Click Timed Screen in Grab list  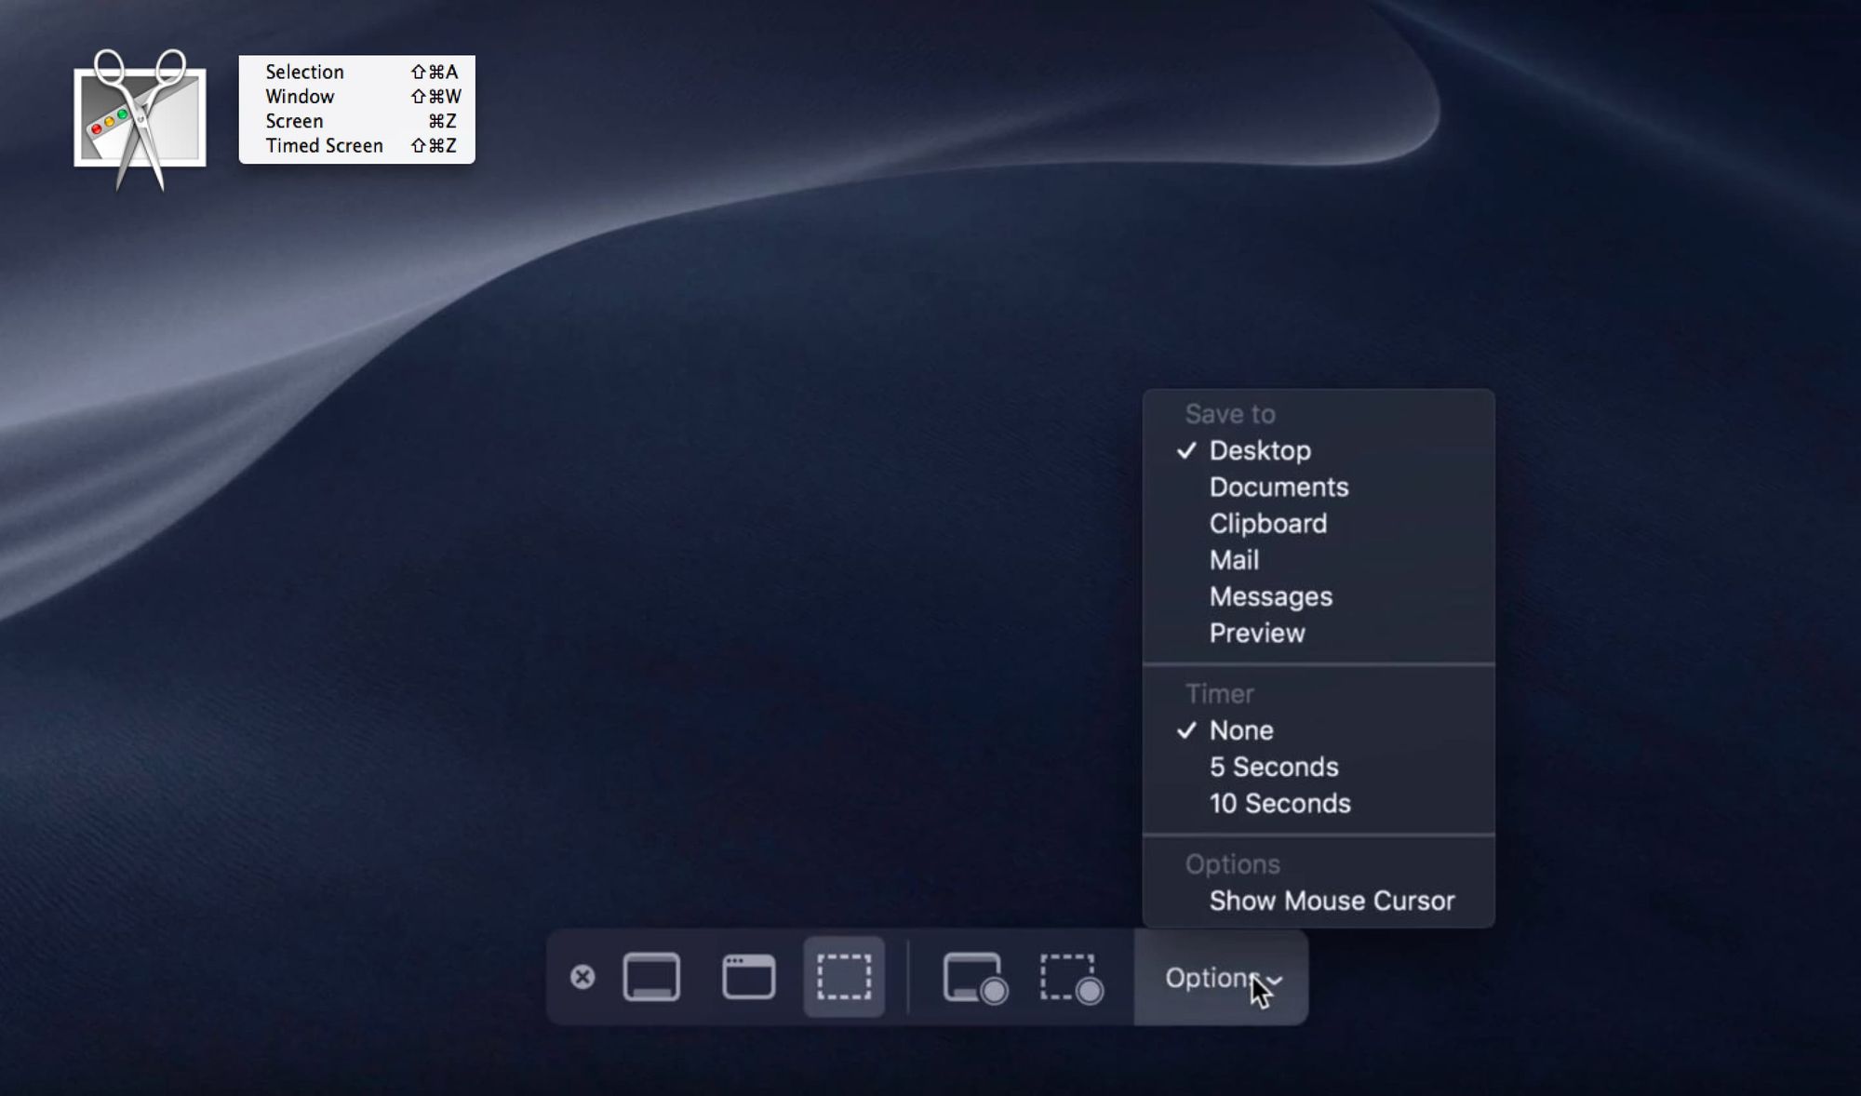coord(324,146)
